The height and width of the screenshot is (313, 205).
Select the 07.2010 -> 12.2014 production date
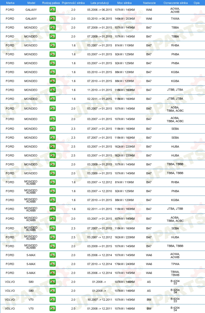click(x=100, y=264)
